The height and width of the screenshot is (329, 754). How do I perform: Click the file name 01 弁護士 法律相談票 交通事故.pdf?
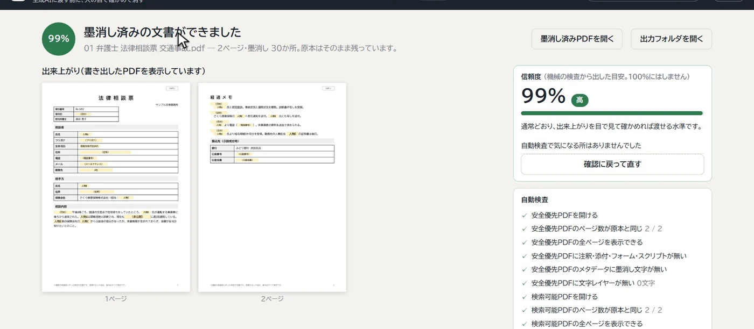(x=144, y=48)
